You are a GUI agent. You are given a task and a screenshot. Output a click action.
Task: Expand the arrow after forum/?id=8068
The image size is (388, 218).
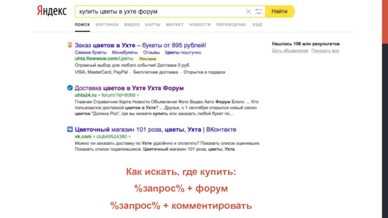(x=138, y=95)
